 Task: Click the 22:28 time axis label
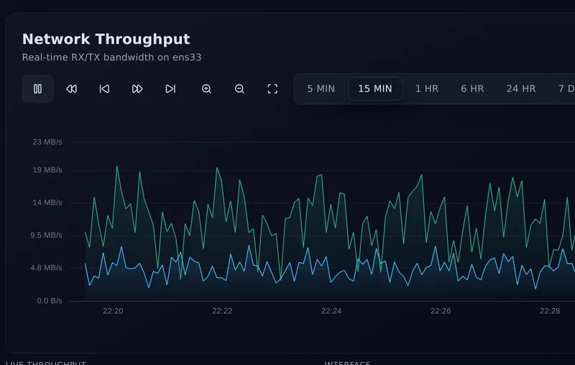[550, 311]
